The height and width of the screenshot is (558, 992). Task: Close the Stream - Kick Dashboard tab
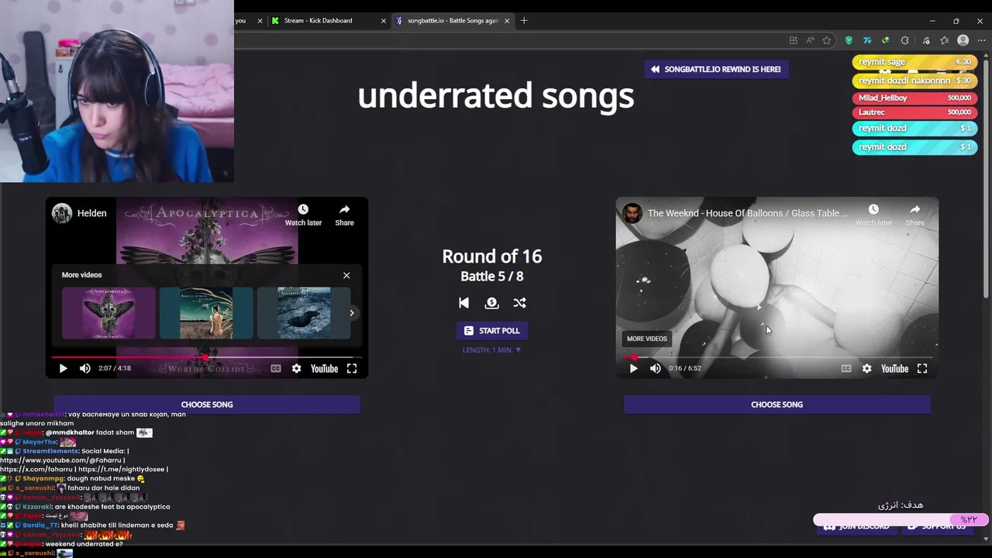(383, 21)
